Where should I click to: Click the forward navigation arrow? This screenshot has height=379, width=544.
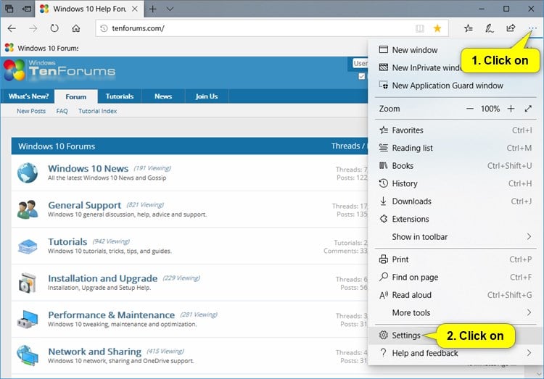pyautogui.click(x=33, y=28)
